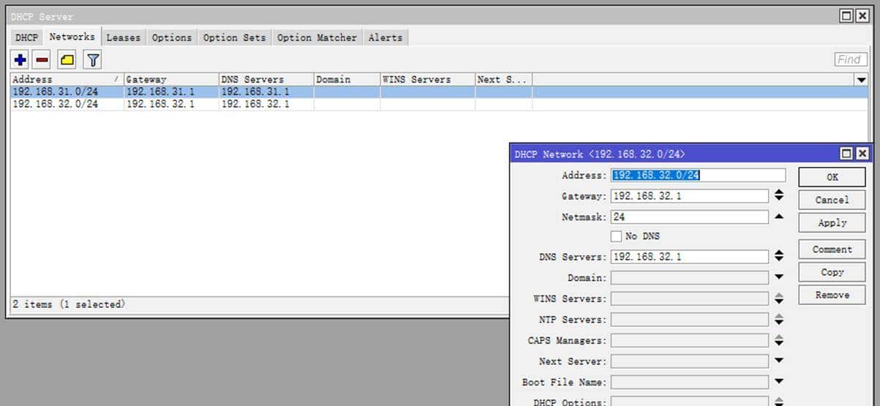Click the DNS Servers up/down stepper arrows
The width and height of the screenshot is (880, 406).
[x=779, y=257]
